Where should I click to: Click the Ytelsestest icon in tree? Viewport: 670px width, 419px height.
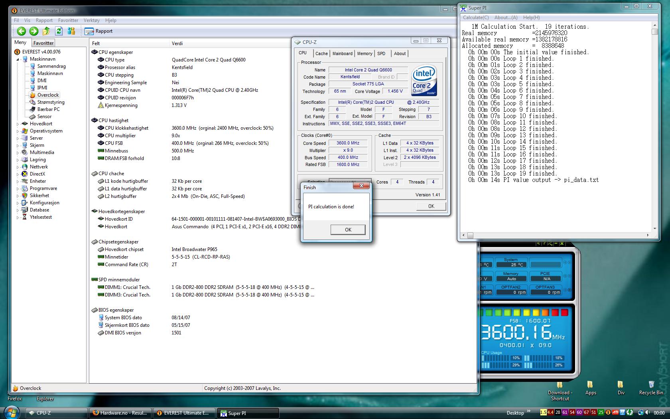[25, 217]
